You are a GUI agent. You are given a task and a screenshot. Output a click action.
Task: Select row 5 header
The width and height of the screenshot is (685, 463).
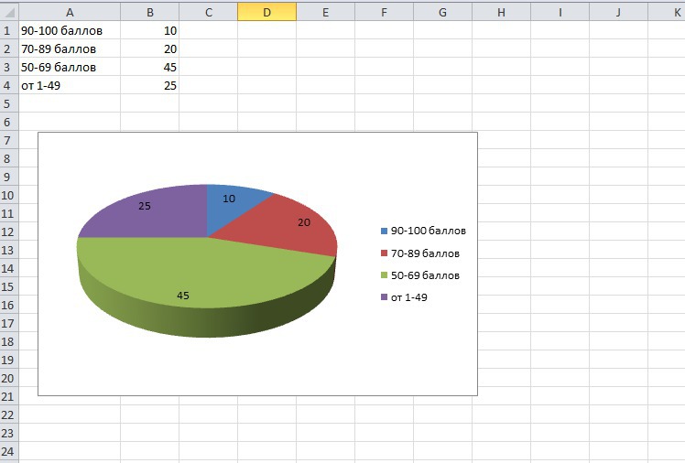9,103
